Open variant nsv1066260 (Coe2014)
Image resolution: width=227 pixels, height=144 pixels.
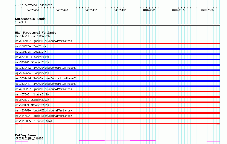click(x=31, y=46)
